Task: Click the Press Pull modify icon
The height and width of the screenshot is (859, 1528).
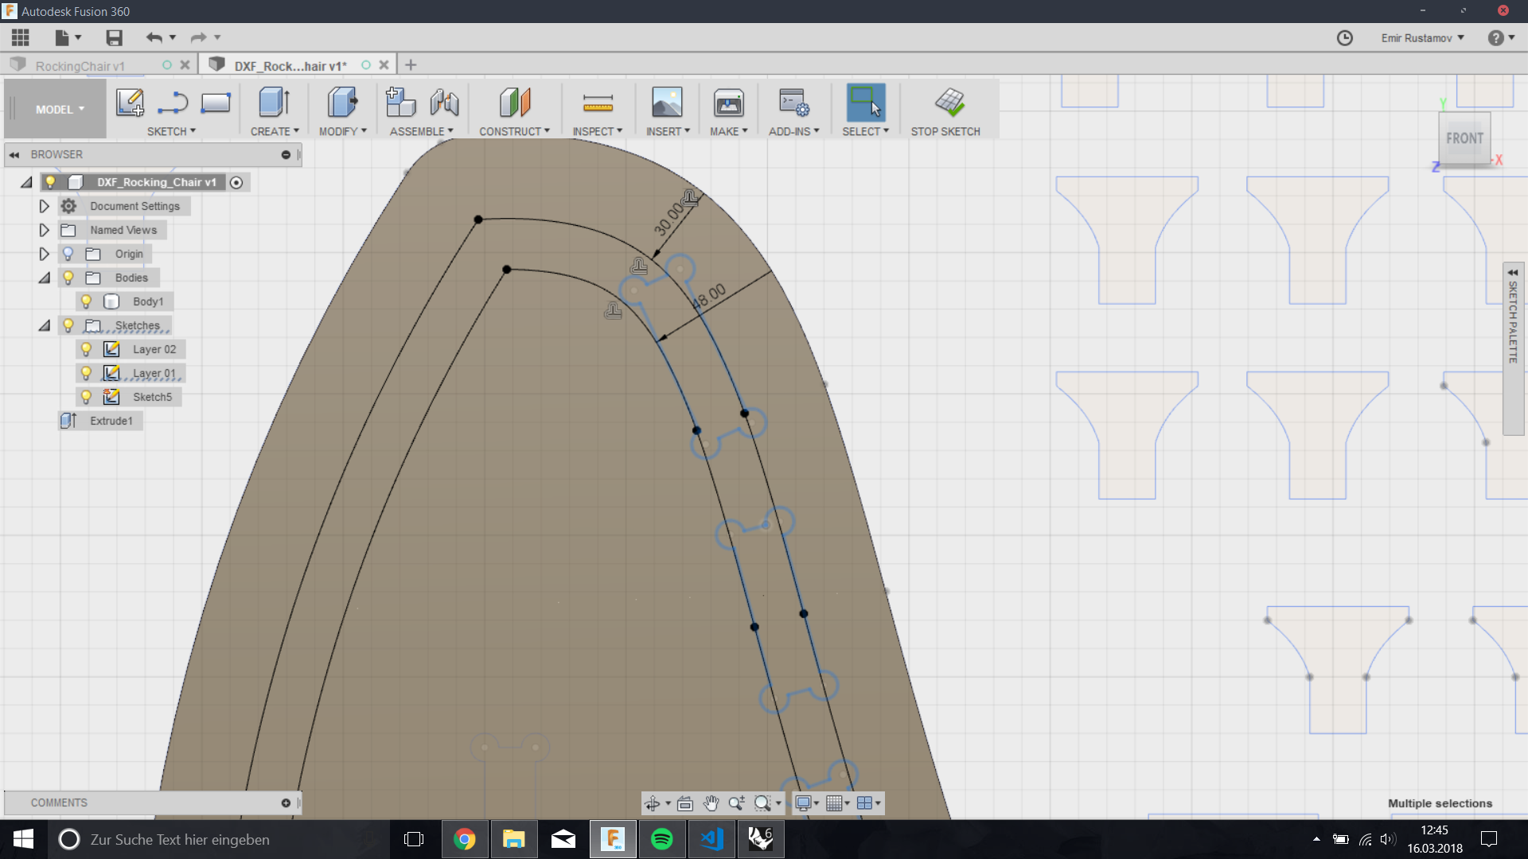Action: 343,103
